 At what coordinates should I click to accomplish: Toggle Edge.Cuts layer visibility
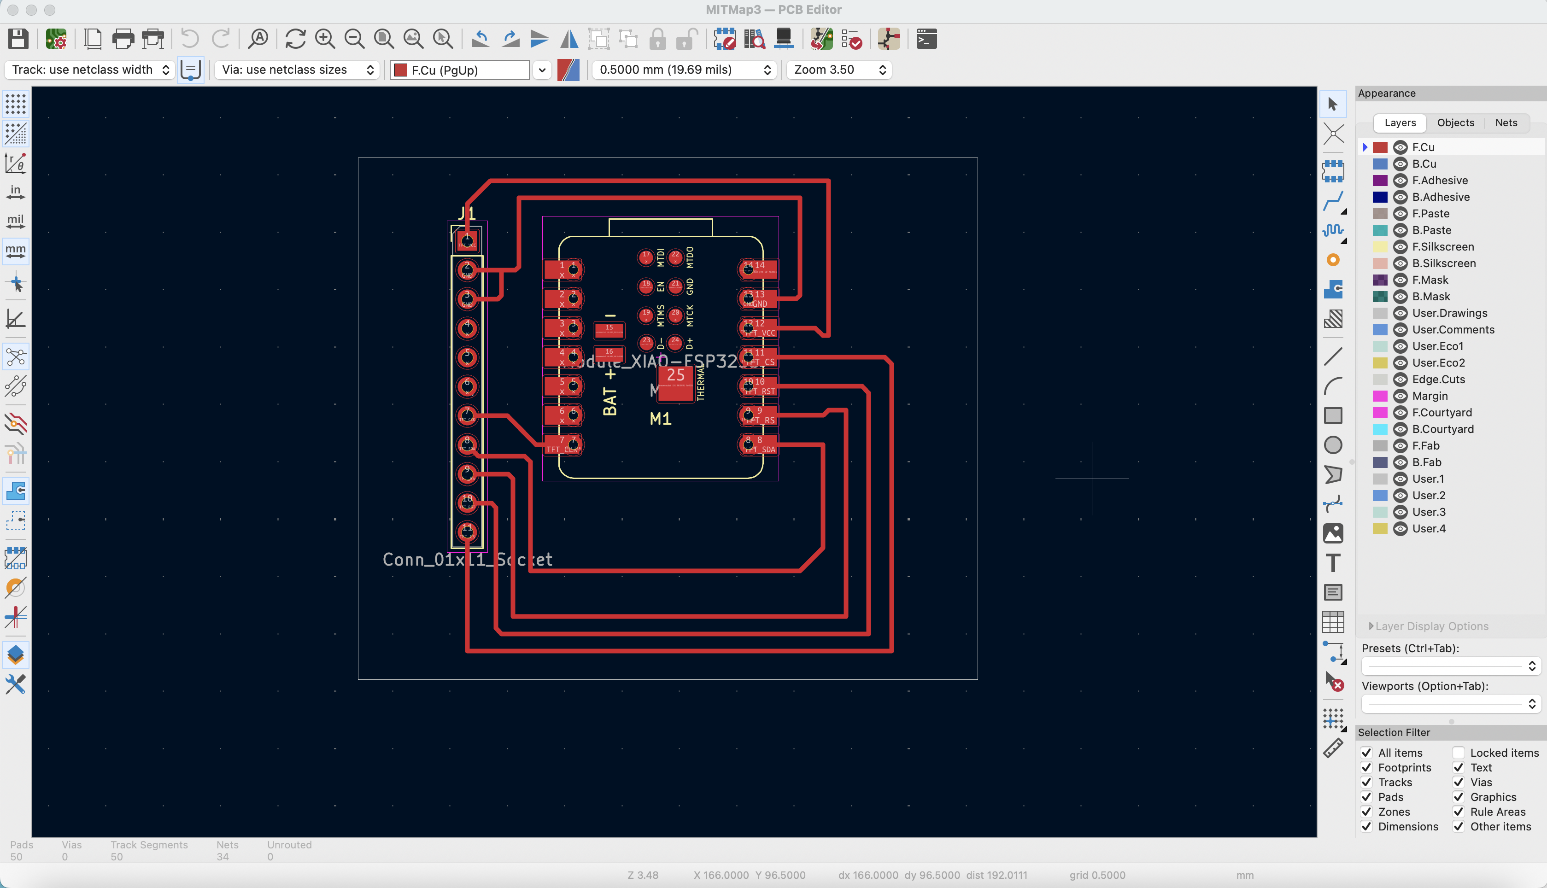1400,379
